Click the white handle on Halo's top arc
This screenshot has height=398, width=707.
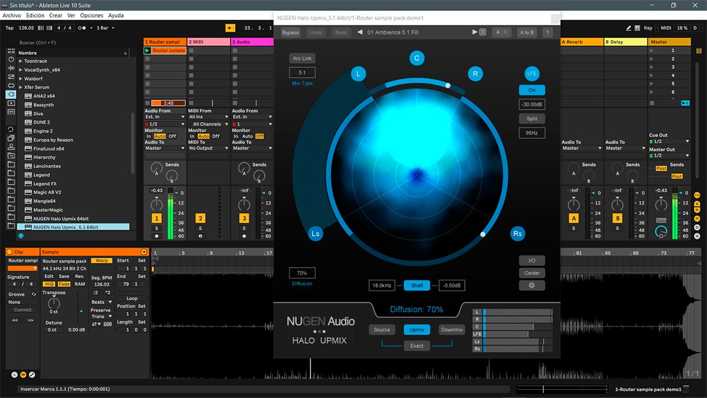(x=448, y=85)
